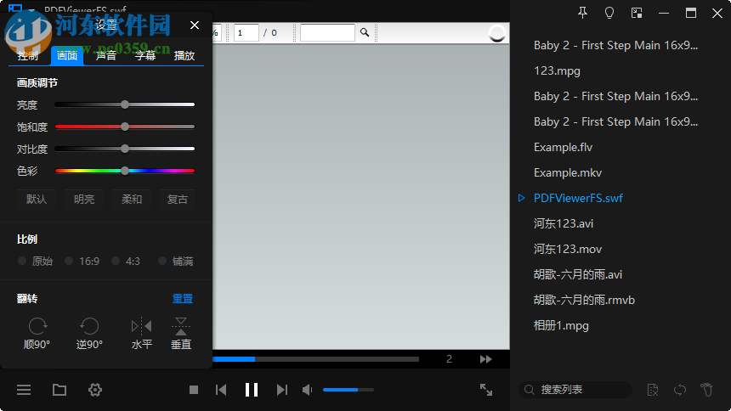
Task: Close the settings panel
Action: tap(195, 25)
